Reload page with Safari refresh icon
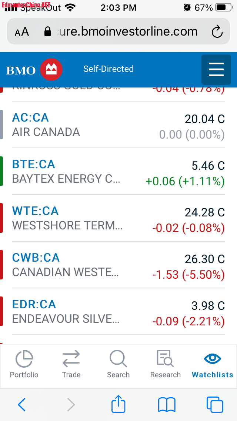237x421 pixels. click(x=217, y=32)
